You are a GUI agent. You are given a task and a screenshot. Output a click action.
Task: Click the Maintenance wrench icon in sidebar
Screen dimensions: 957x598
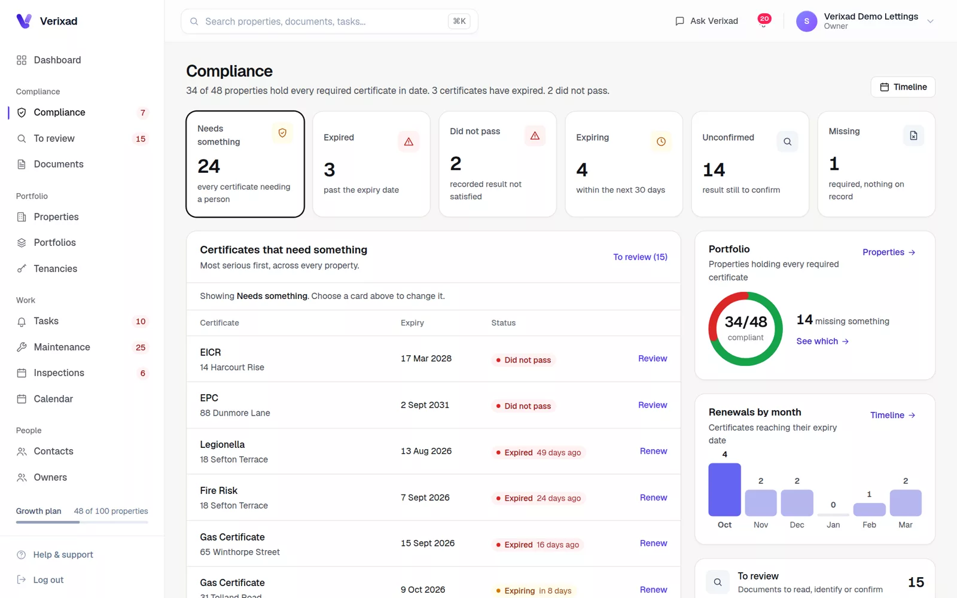(x=22, y=347)
